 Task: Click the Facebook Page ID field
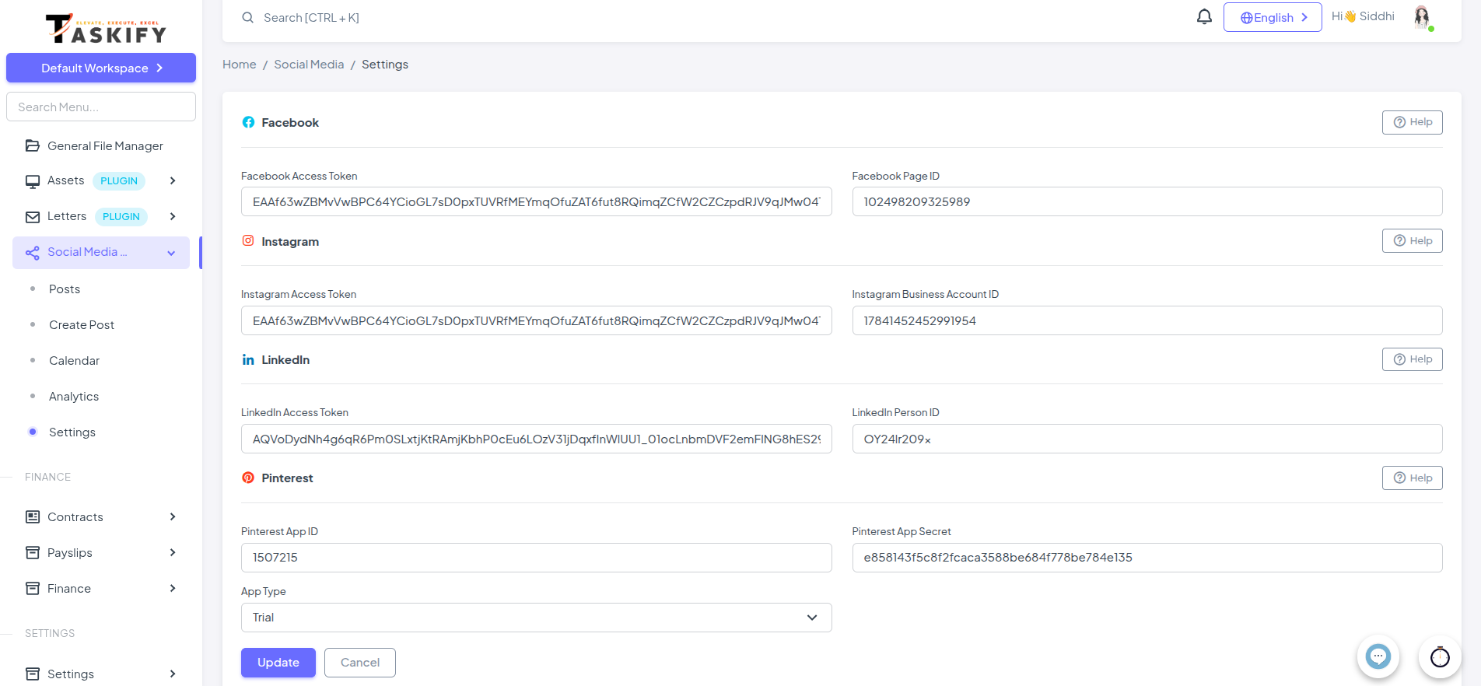pos(1147,202)
